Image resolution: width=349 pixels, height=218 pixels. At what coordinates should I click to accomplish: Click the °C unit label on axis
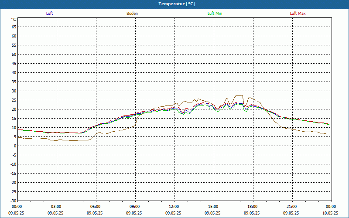(14, 20)
